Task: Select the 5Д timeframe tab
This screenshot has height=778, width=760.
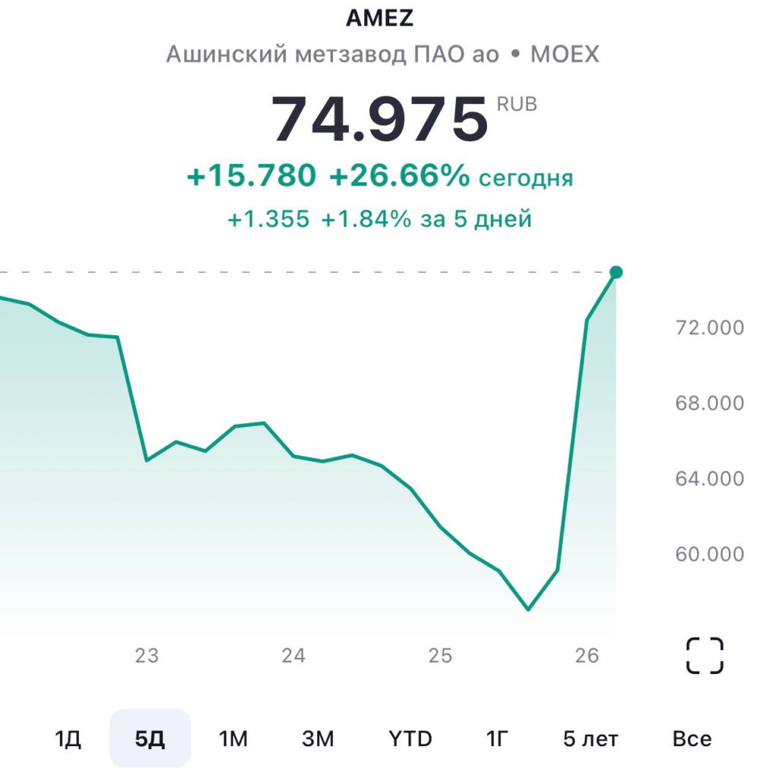Action: (x=150, y=738)
